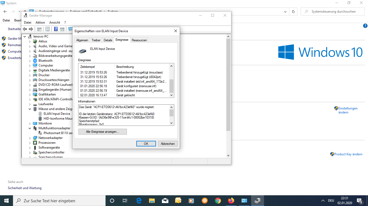Click the Grafikkarten category icon
Screen dimensions: 368x206
click(x=35, y=94)
